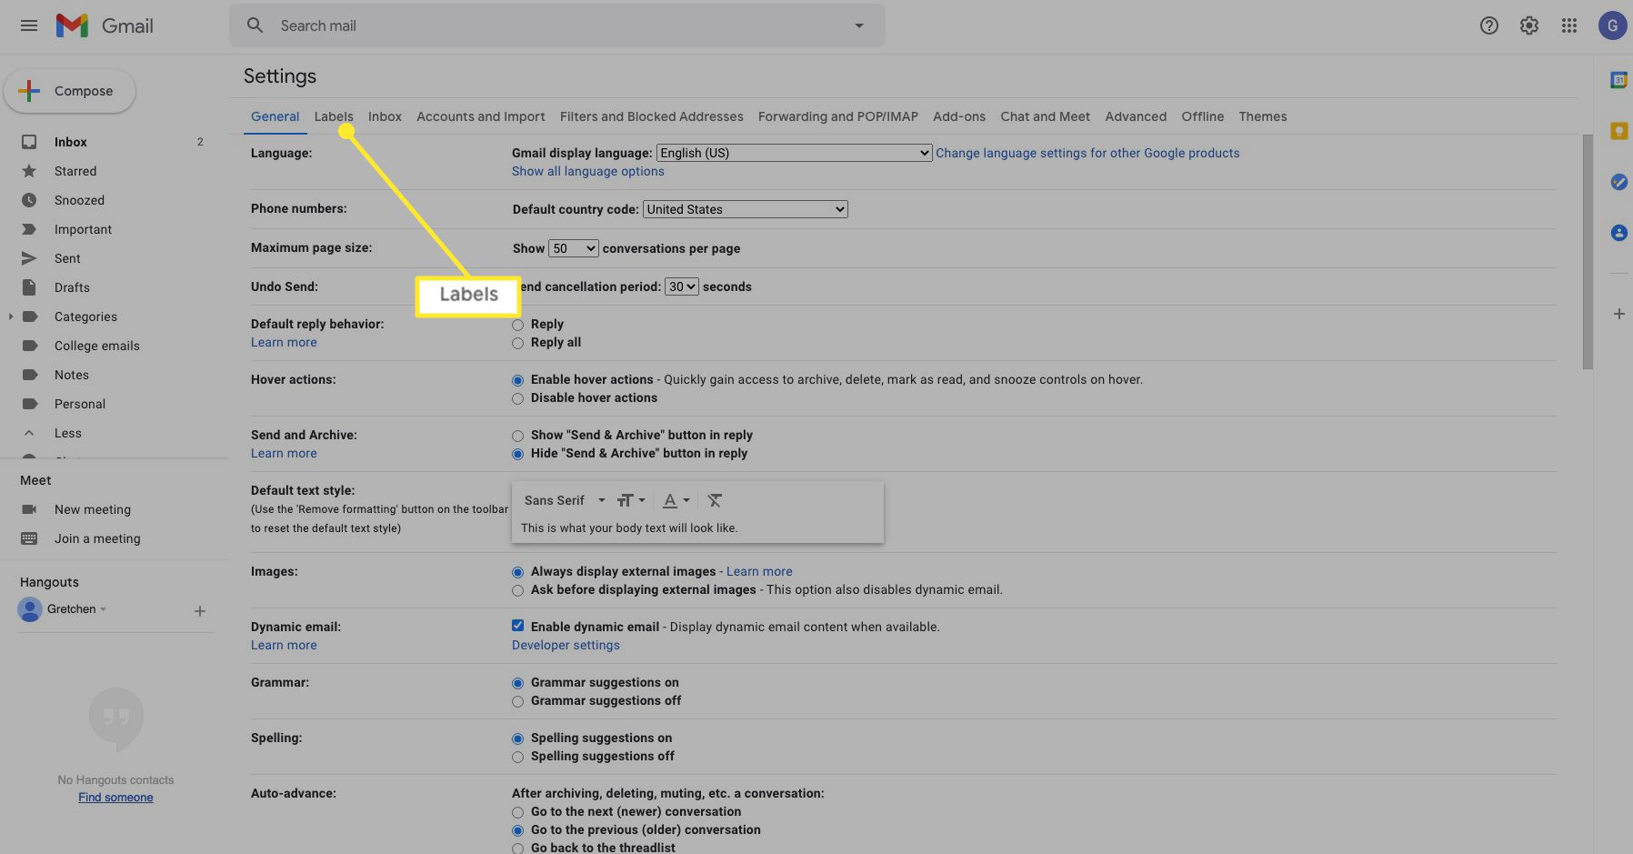
Task: Switch to Accounts and Import tab
Action: tap(481, 116)
